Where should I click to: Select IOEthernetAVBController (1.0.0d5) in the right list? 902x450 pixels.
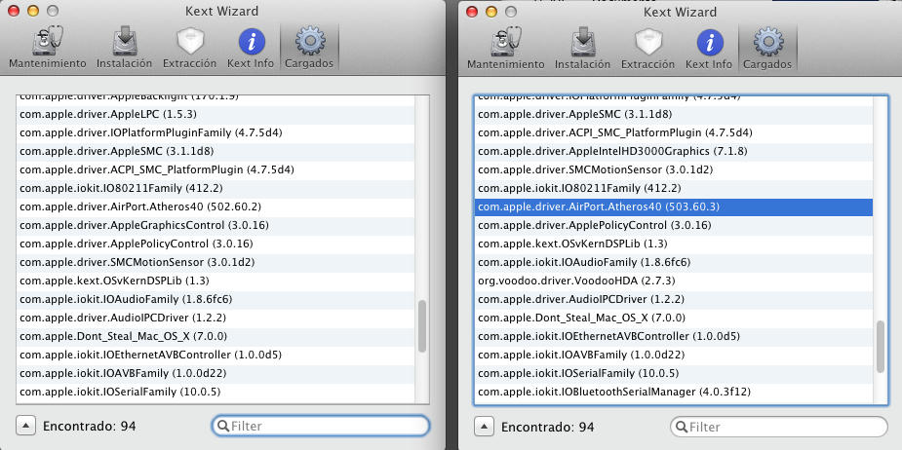[673, 336]
